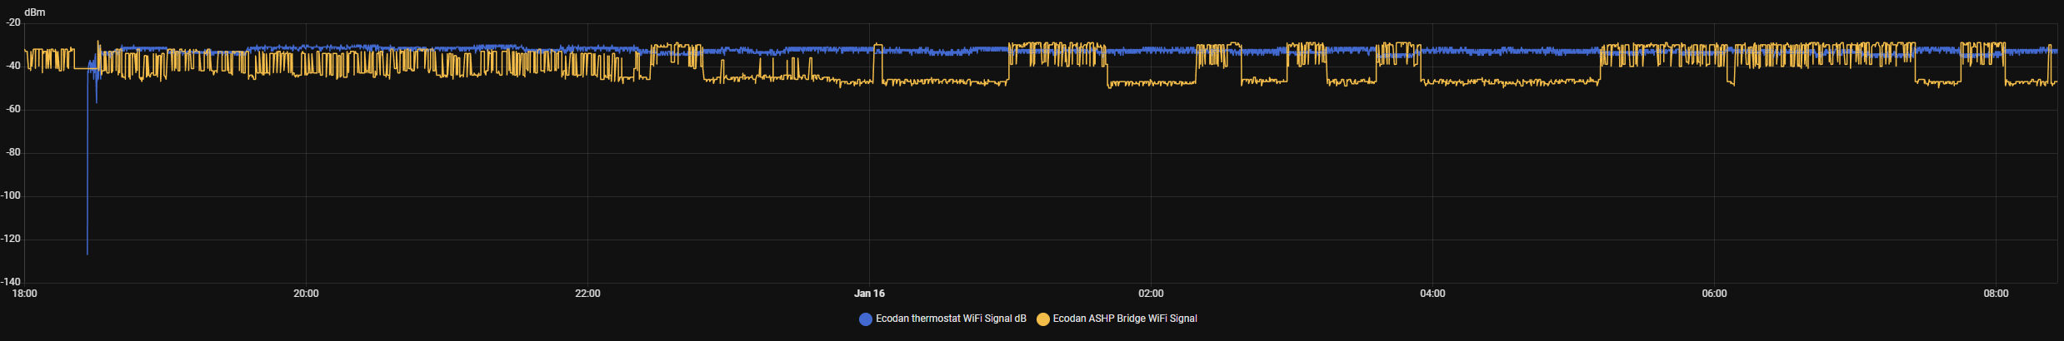Click the -60 y-axis label

pyautogui.click(x=12, y=110)
